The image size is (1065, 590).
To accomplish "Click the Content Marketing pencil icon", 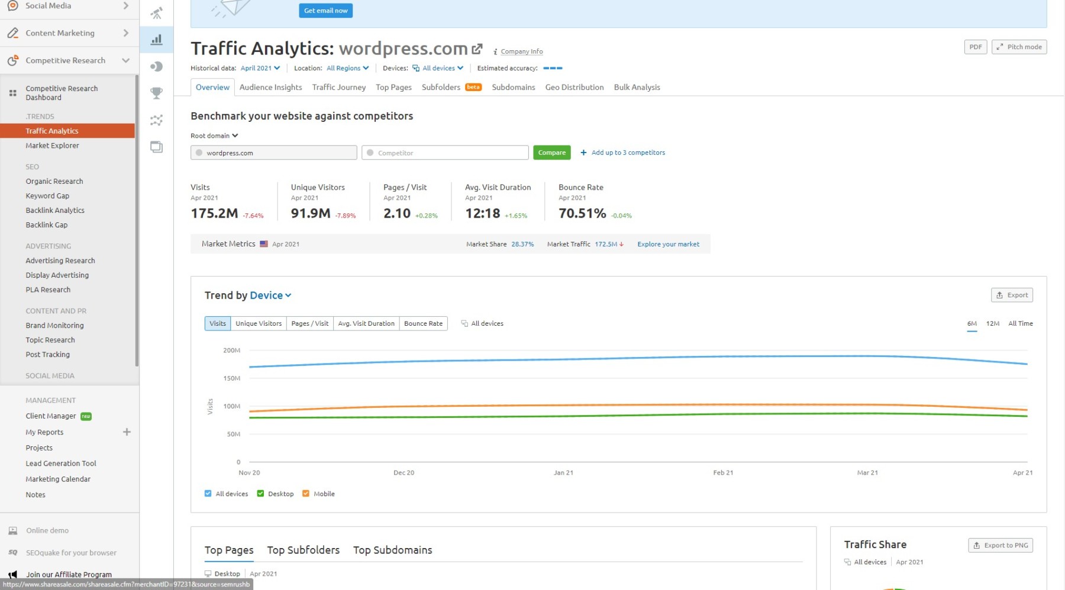I will pos(12,33).
